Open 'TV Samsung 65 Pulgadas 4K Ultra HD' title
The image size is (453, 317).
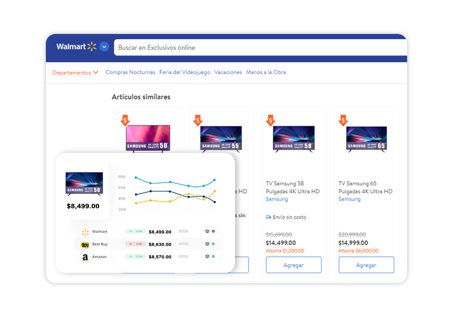[365, 187]
